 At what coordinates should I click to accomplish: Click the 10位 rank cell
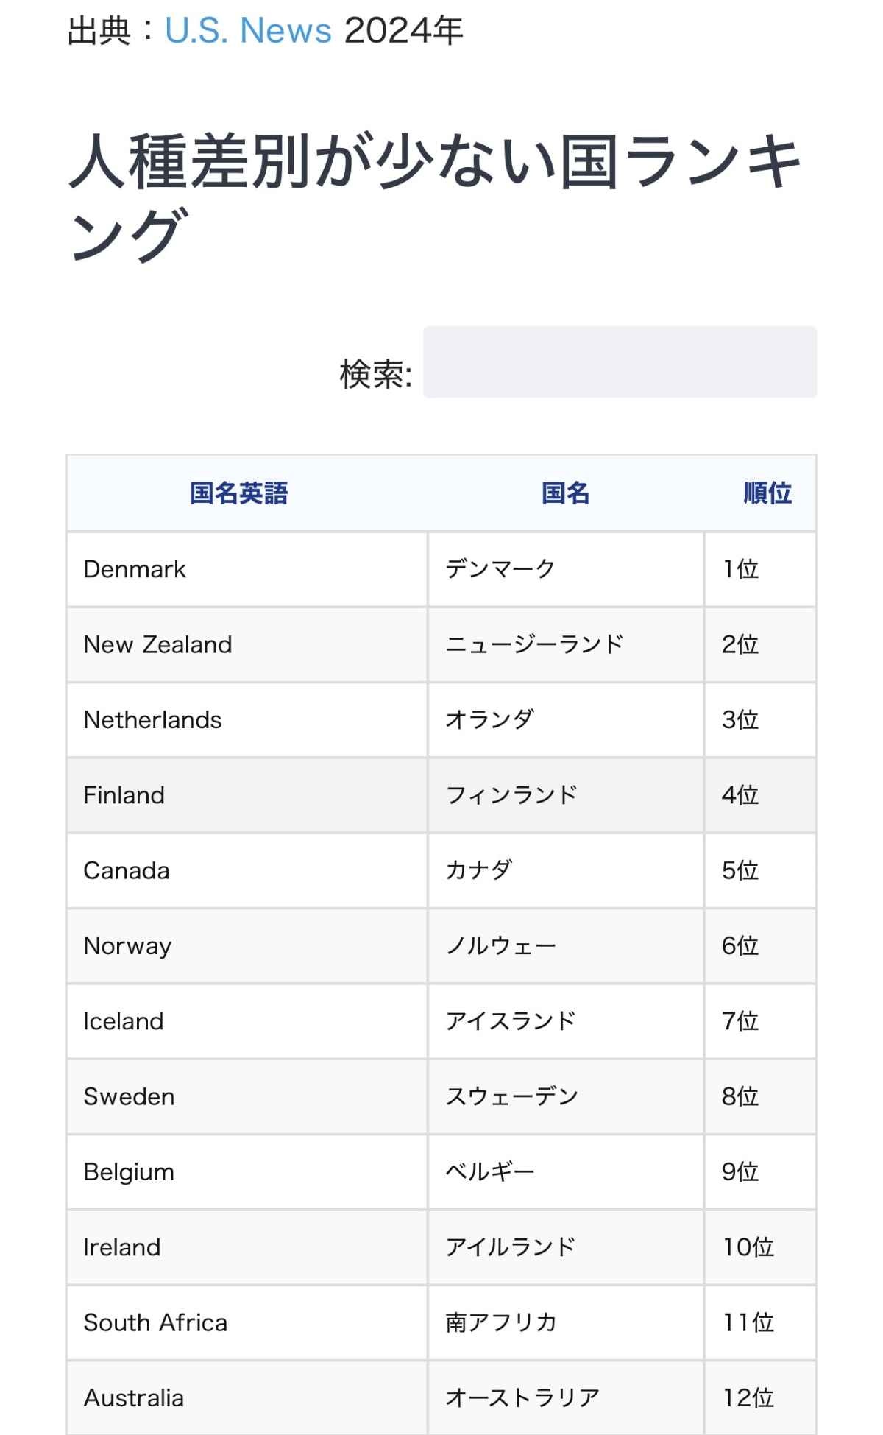pyautogui.click(x=748, y=1247)
